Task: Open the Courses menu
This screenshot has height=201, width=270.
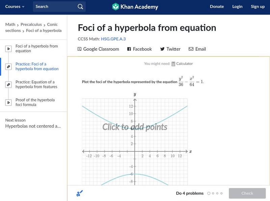Action: point(15,6)
